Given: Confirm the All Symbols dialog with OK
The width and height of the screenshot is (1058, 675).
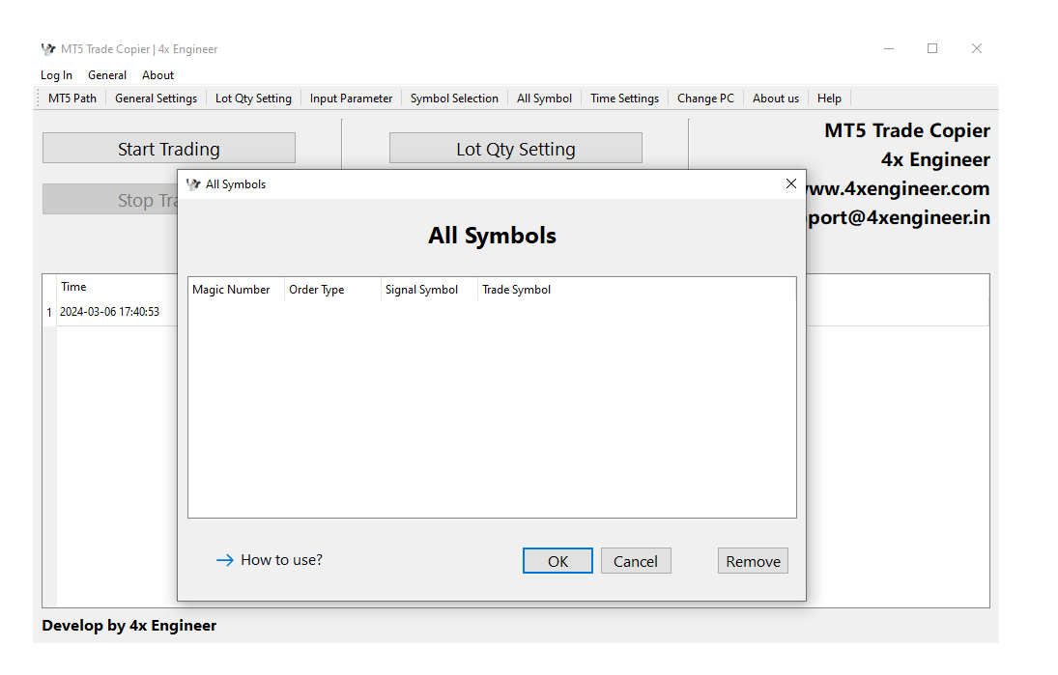Looking at the screenshot, I should pyautogui.click(x=558, y=561).
